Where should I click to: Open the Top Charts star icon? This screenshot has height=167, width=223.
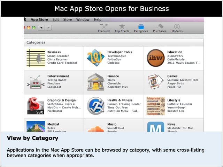[x=122, y=26]
